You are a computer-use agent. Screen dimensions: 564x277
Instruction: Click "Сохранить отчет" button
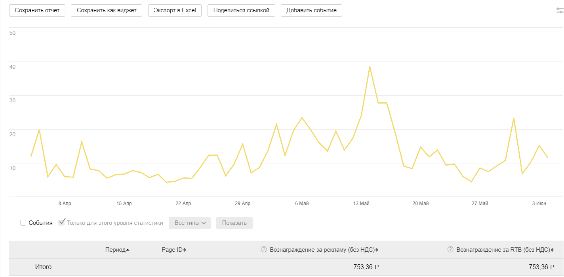click(37, 11)
